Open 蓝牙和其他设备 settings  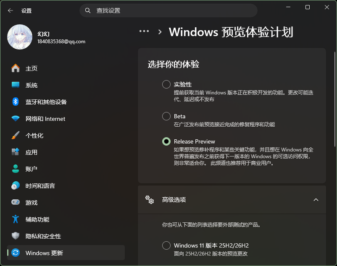[x=66, y=102]
